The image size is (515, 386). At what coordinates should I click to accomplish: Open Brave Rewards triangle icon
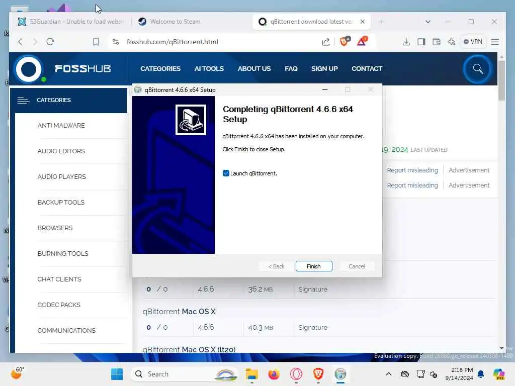click(362, 41)
